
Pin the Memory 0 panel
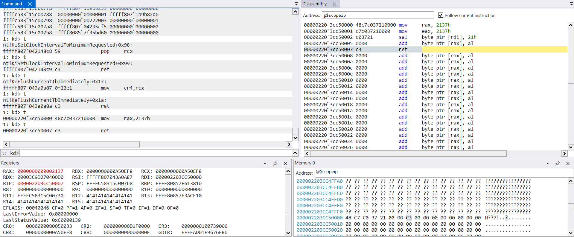click(x=558, y=163)
